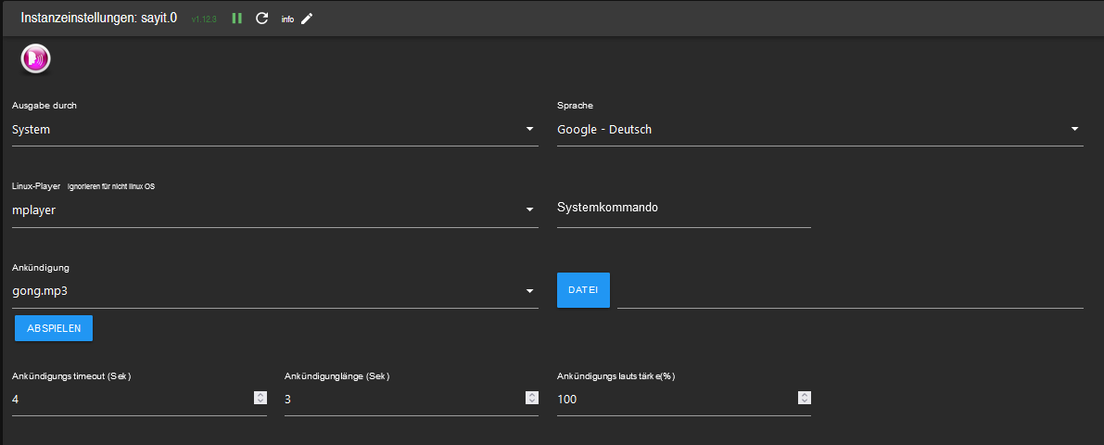
Task: Click the pencil edit icon
Action: pyautogui.click(x=306, y=19)
